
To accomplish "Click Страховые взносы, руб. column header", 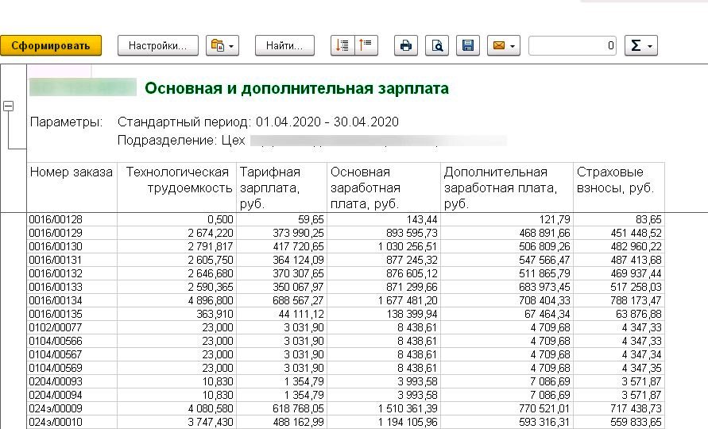I will click(619, 187).
